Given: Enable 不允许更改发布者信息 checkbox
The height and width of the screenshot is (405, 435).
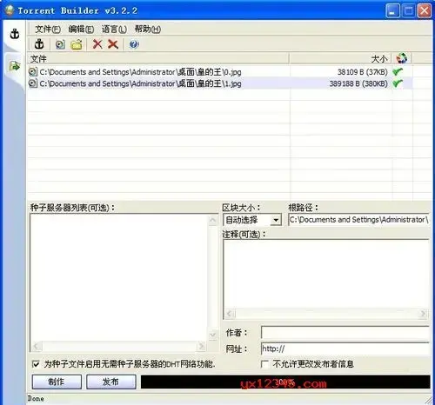Looking at the screenshot, I should coord(264,364).
